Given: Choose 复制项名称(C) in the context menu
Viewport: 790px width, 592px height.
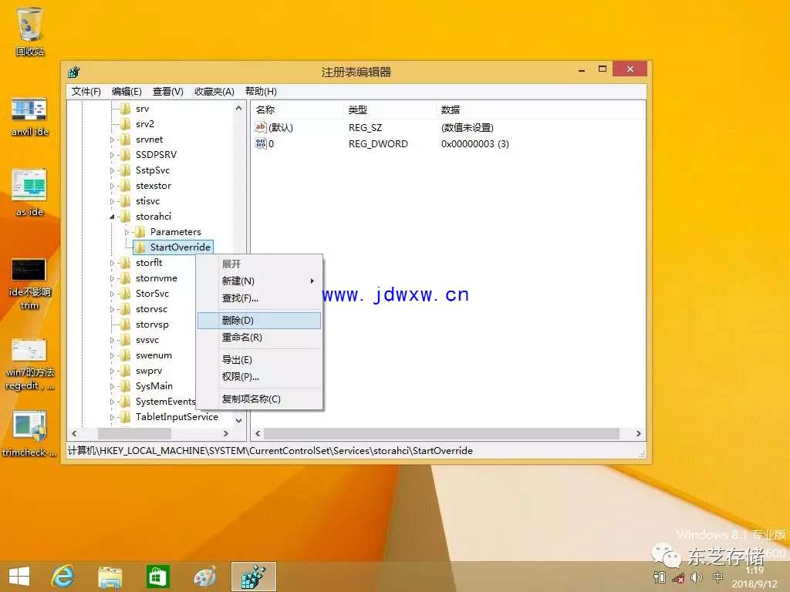Looking at the screenshot, I should tap(259, 399).
